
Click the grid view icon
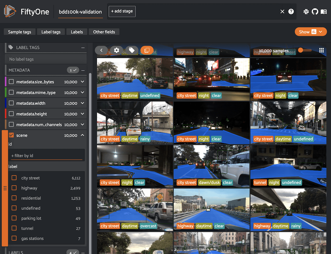pos(321,50)
